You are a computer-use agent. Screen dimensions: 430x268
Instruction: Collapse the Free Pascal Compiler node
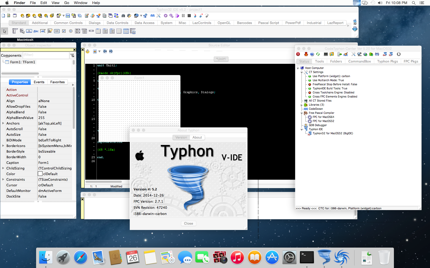302,113
